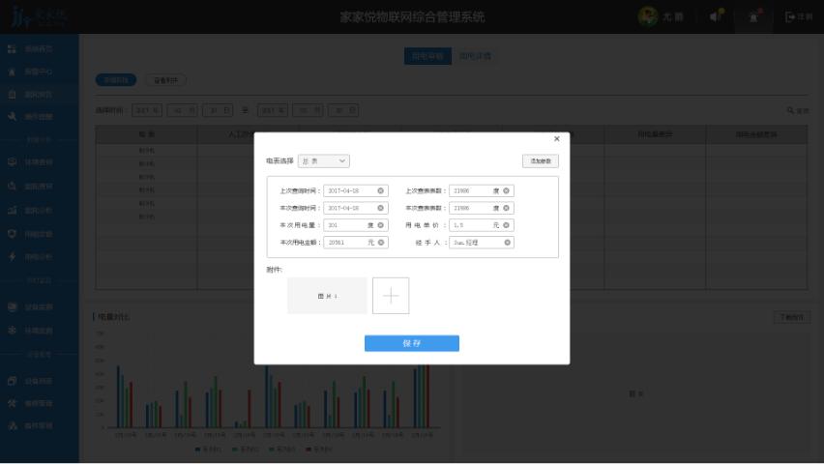Click the 能耗报告 clipboard icon in sidebar
The height and width of the screenshot is (464, 824).
(x=12, y=94)
